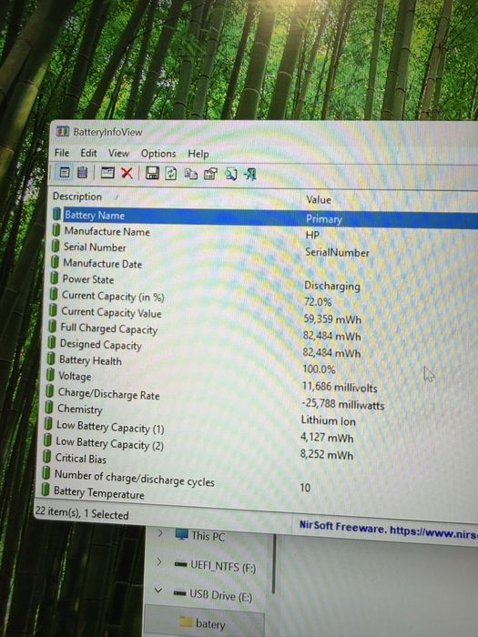Click battery icon beside Critical Bias row
Viewport: 478px width, 637px height.
pos(46,457)
